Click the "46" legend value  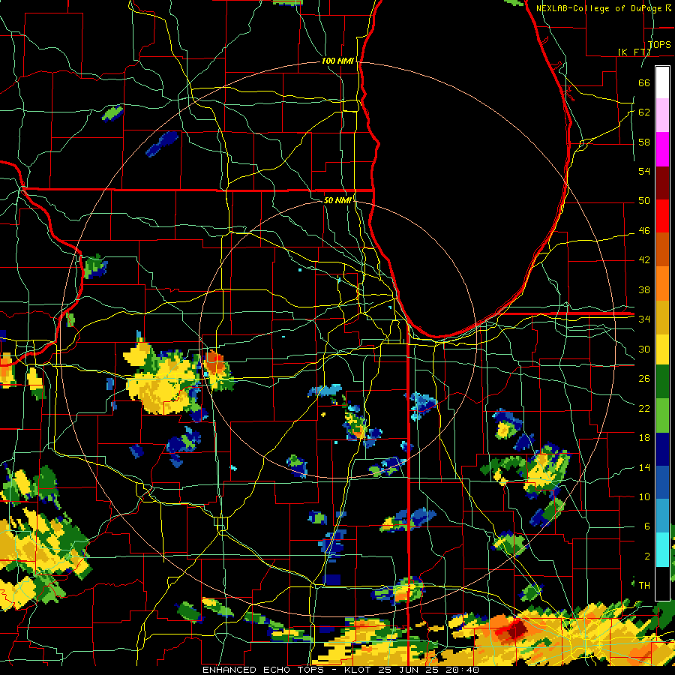[x=644, y=231]
